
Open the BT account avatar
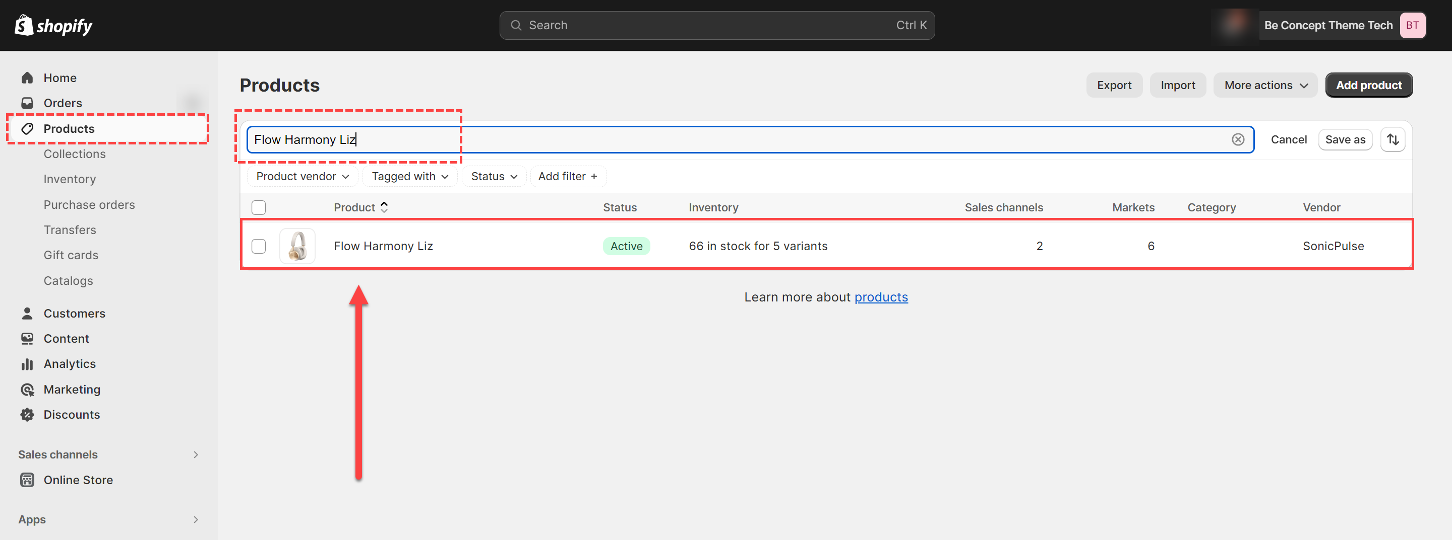point(1413,25)
